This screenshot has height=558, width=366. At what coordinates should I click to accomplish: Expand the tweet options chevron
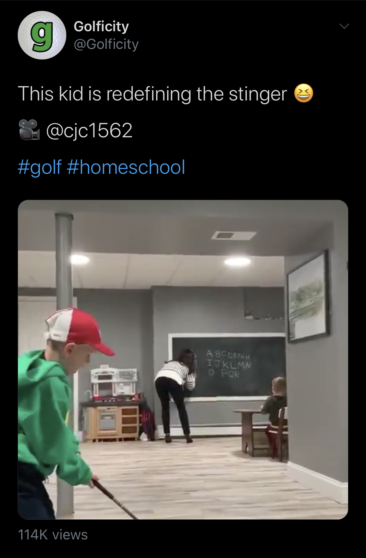[344, 26]
